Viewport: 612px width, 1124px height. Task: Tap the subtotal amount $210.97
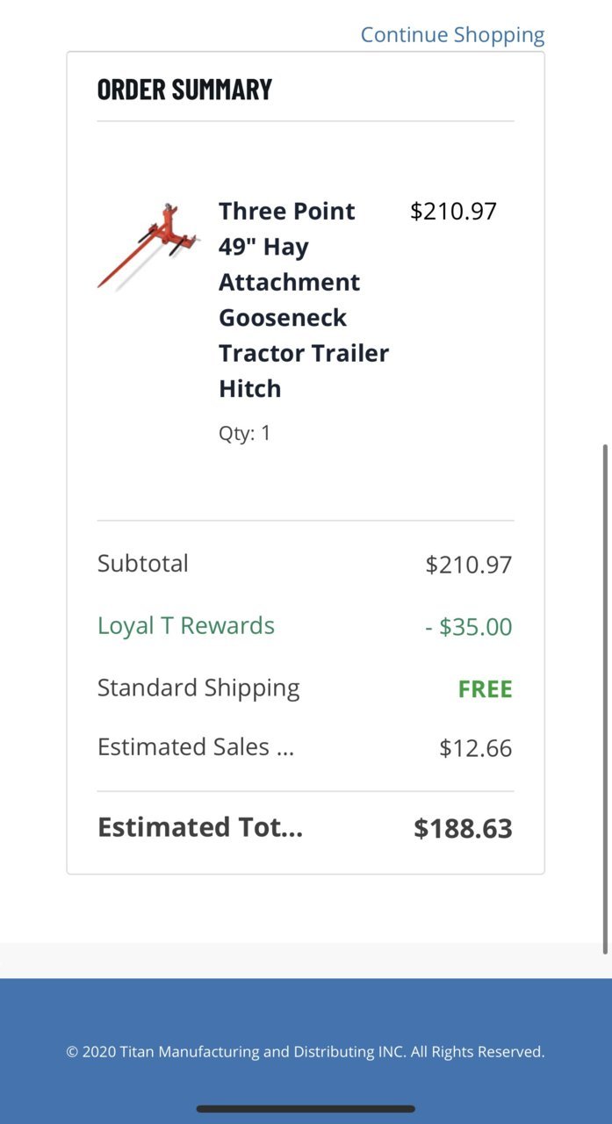[469, 565]
